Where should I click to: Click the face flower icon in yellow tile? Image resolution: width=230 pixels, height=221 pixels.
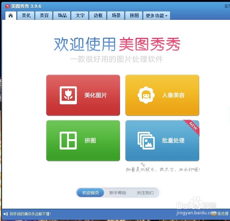click(x=146, y=95)
